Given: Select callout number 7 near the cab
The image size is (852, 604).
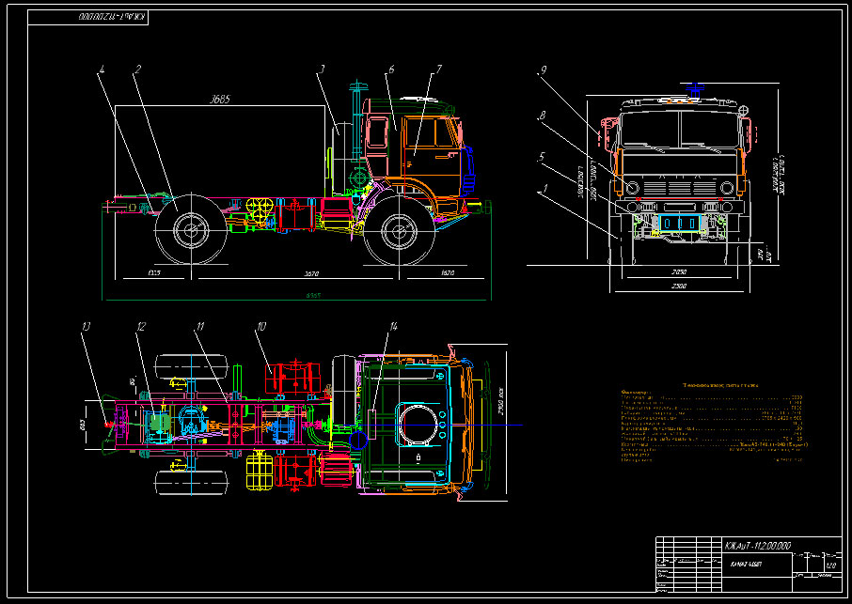Looking at the screenshot, I should coord(438,70).
